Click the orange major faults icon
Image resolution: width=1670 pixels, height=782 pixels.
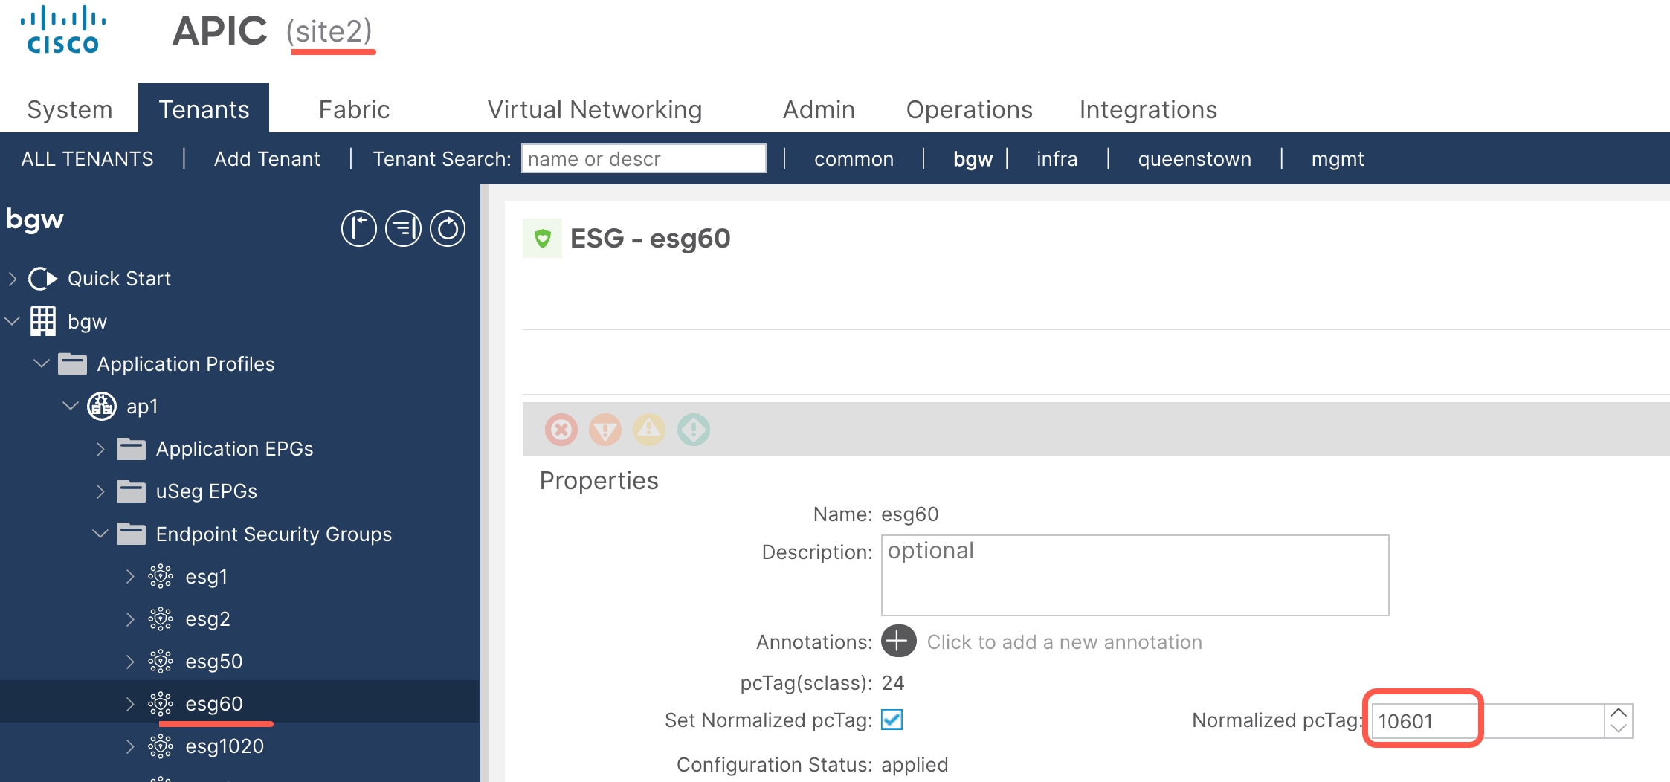(x=605, y=430)
